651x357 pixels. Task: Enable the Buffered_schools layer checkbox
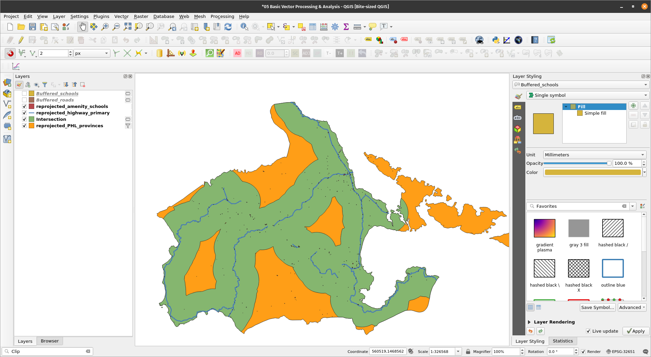click(24, 93)
